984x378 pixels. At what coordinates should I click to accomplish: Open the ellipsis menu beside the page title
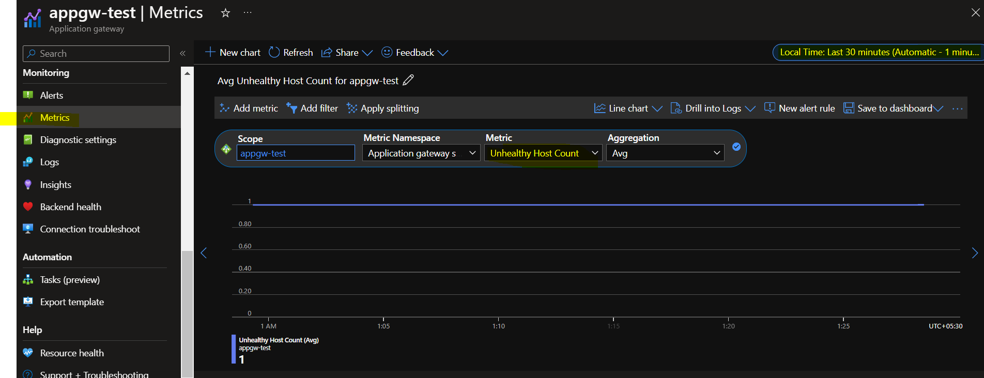[x=248, y=12]
